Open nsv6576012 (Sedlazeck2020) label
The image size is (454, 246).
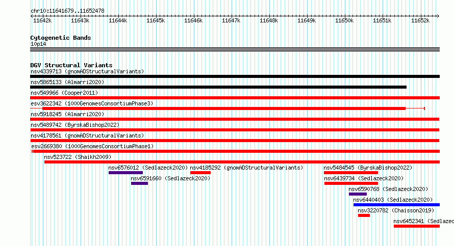coord(148,168)
